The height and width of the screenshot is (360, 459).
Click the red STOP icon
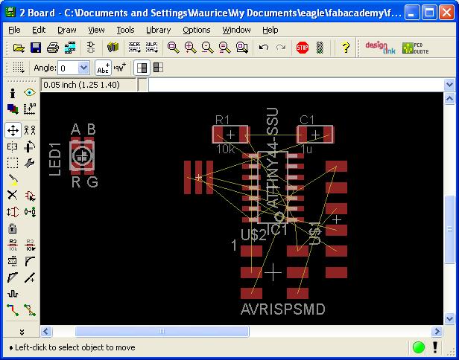pyautogui.click(x=303, y=47)
